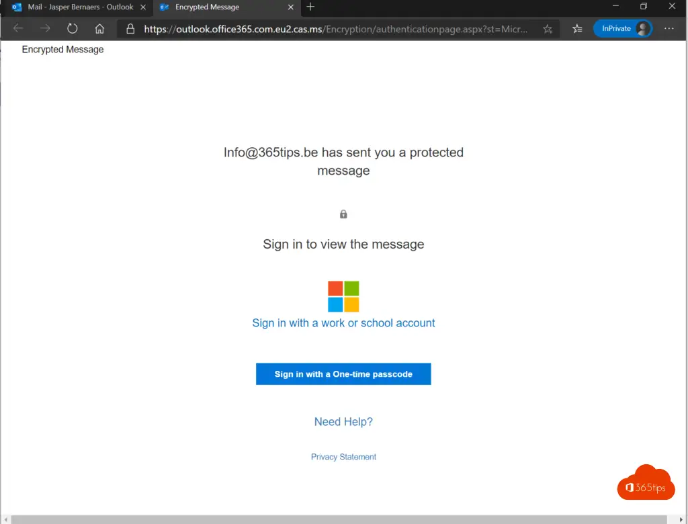The height and width of the screenshot is (524, 688).
Task: Open the favorites list icon
Action: [577, 28]
